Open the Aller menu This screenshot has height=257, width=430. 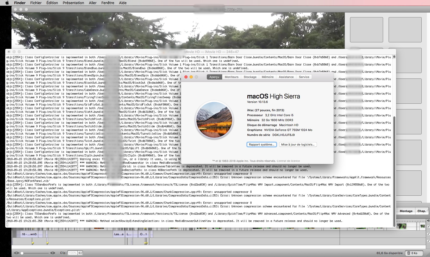point(93,3)
